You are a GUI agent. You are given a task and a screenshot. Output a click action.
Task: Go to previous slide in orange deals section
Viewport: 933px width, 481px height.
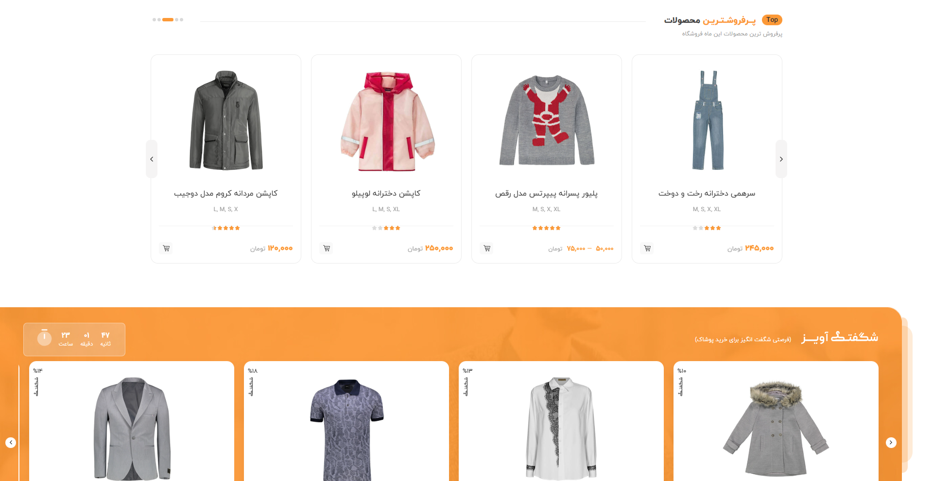click(x=11, y=442)
